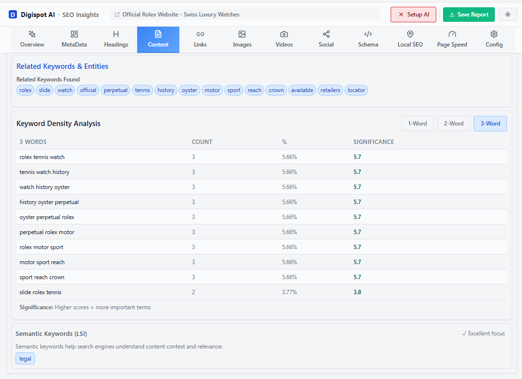The image size is (522, 379).
Task: Open the Local SEO section
Action: (x=410, y=39)
